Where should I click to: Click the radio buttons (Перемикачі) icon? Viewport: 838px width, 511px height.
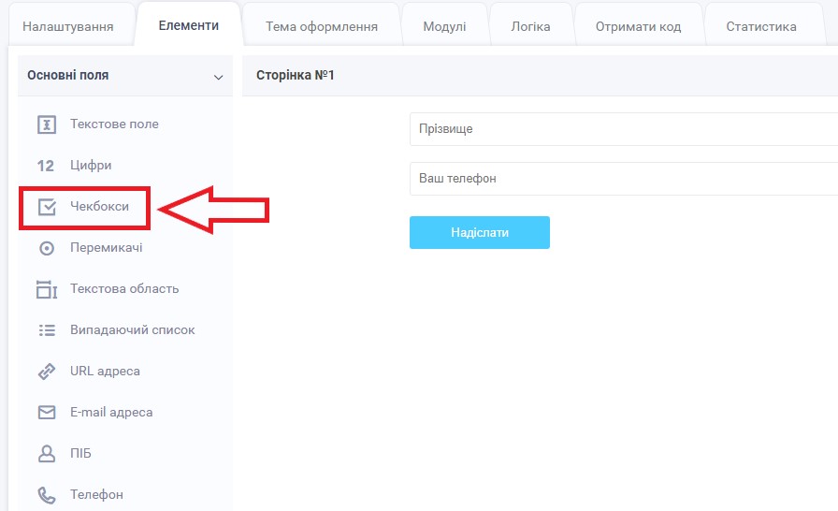pyautogui.click(x=46, y=248)
